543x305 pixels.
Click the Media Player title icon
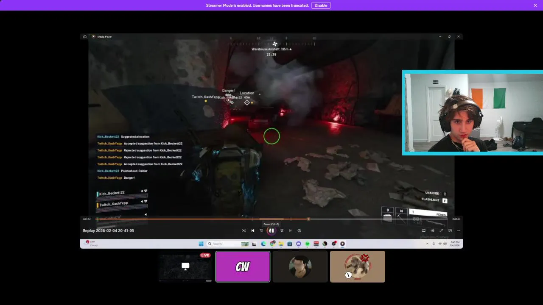[x=94, y=36]
